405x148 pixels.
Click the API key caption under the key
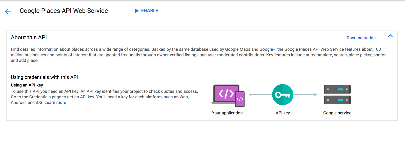[x=282, y=113]
